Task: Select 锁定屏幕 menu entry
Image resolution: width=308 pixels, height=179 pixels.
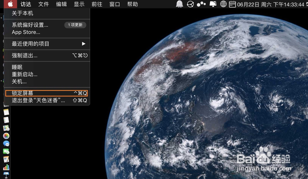Action: point(47,93)
